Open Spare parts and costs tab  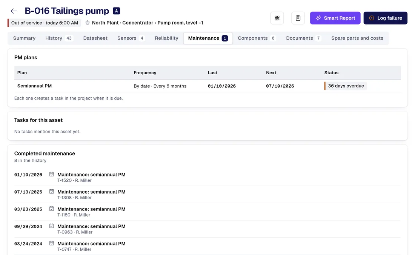pyautogui.click(x=357, y=38)
